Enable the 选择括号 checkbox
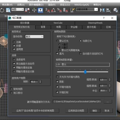Viewport: 120px width, 120px height. tap(14, 59)
